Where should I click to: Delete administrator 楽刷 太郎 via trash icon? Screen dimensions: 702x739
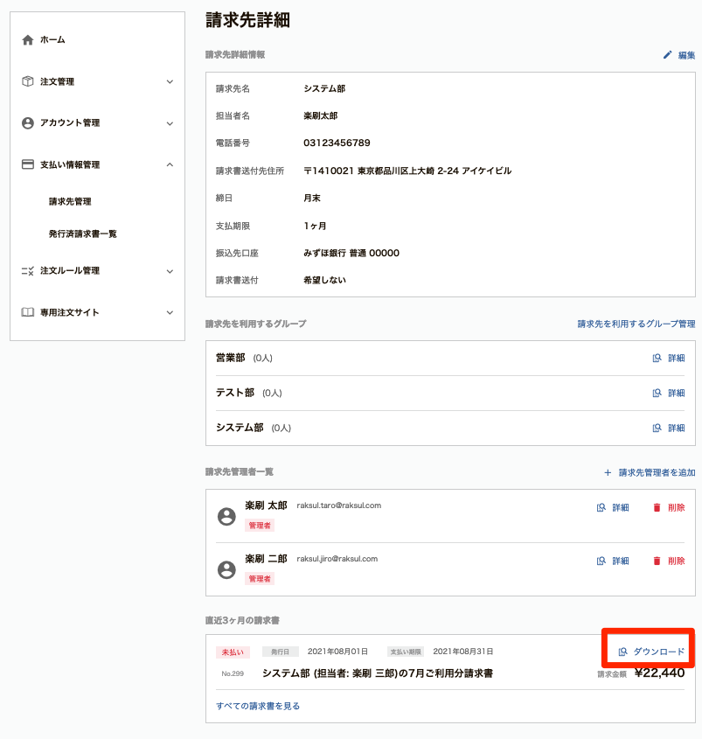coord(657,507)
